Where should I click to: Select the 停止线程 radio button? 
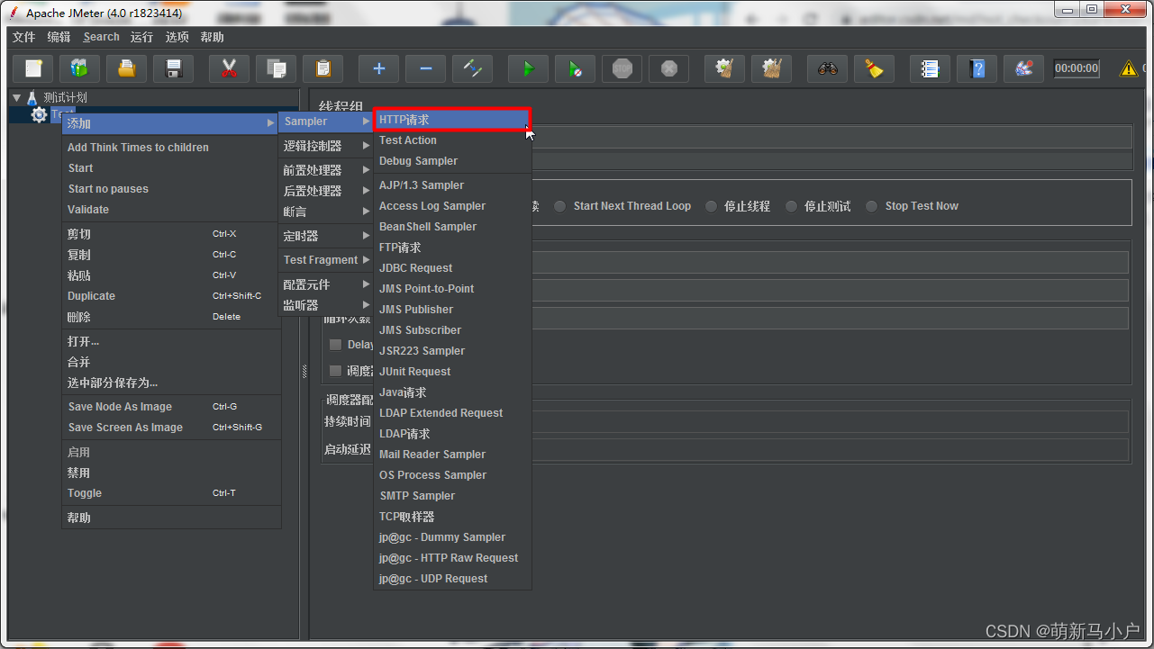point(711,206)
